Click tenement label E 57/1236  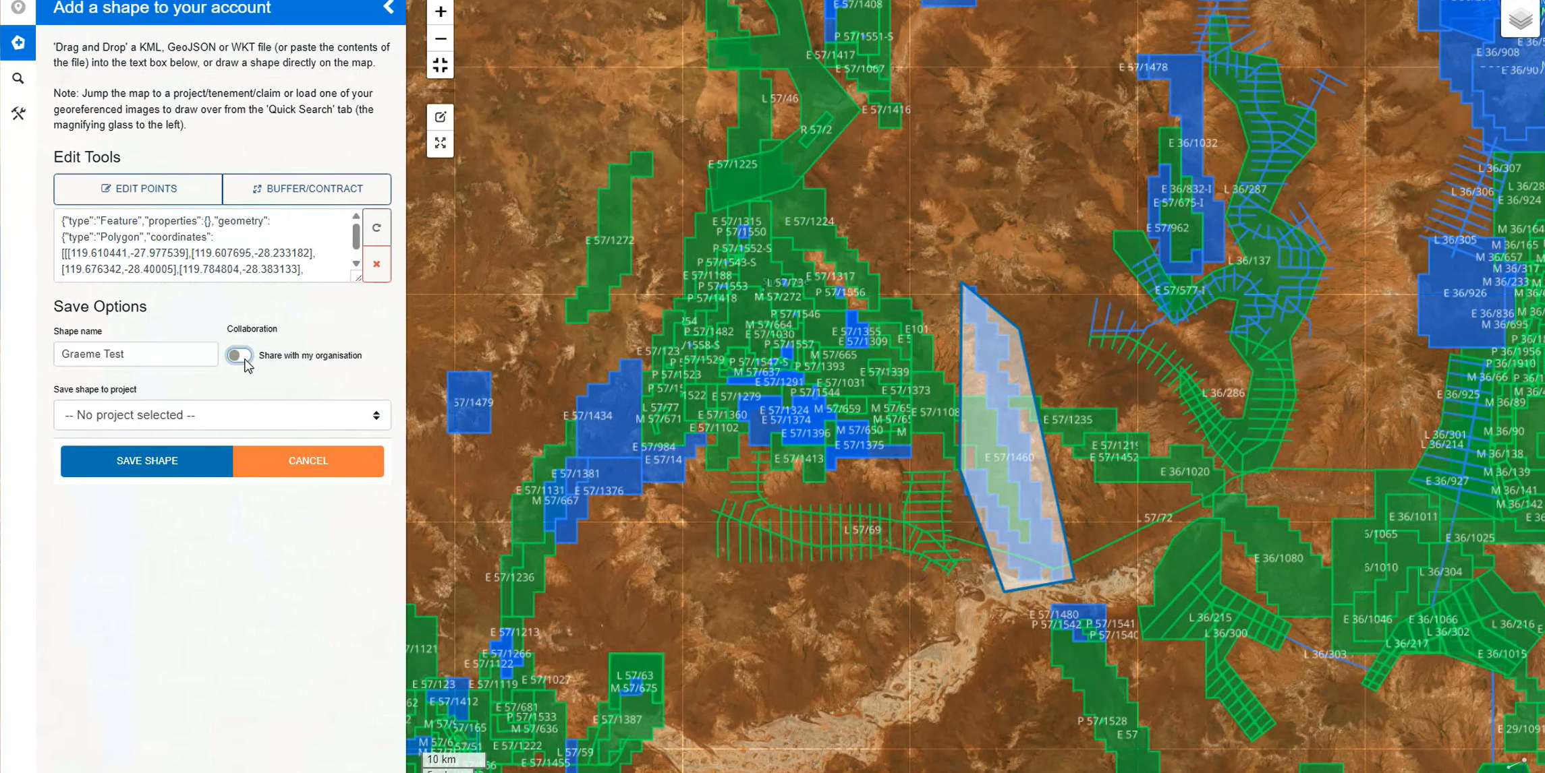pos(509,578)
